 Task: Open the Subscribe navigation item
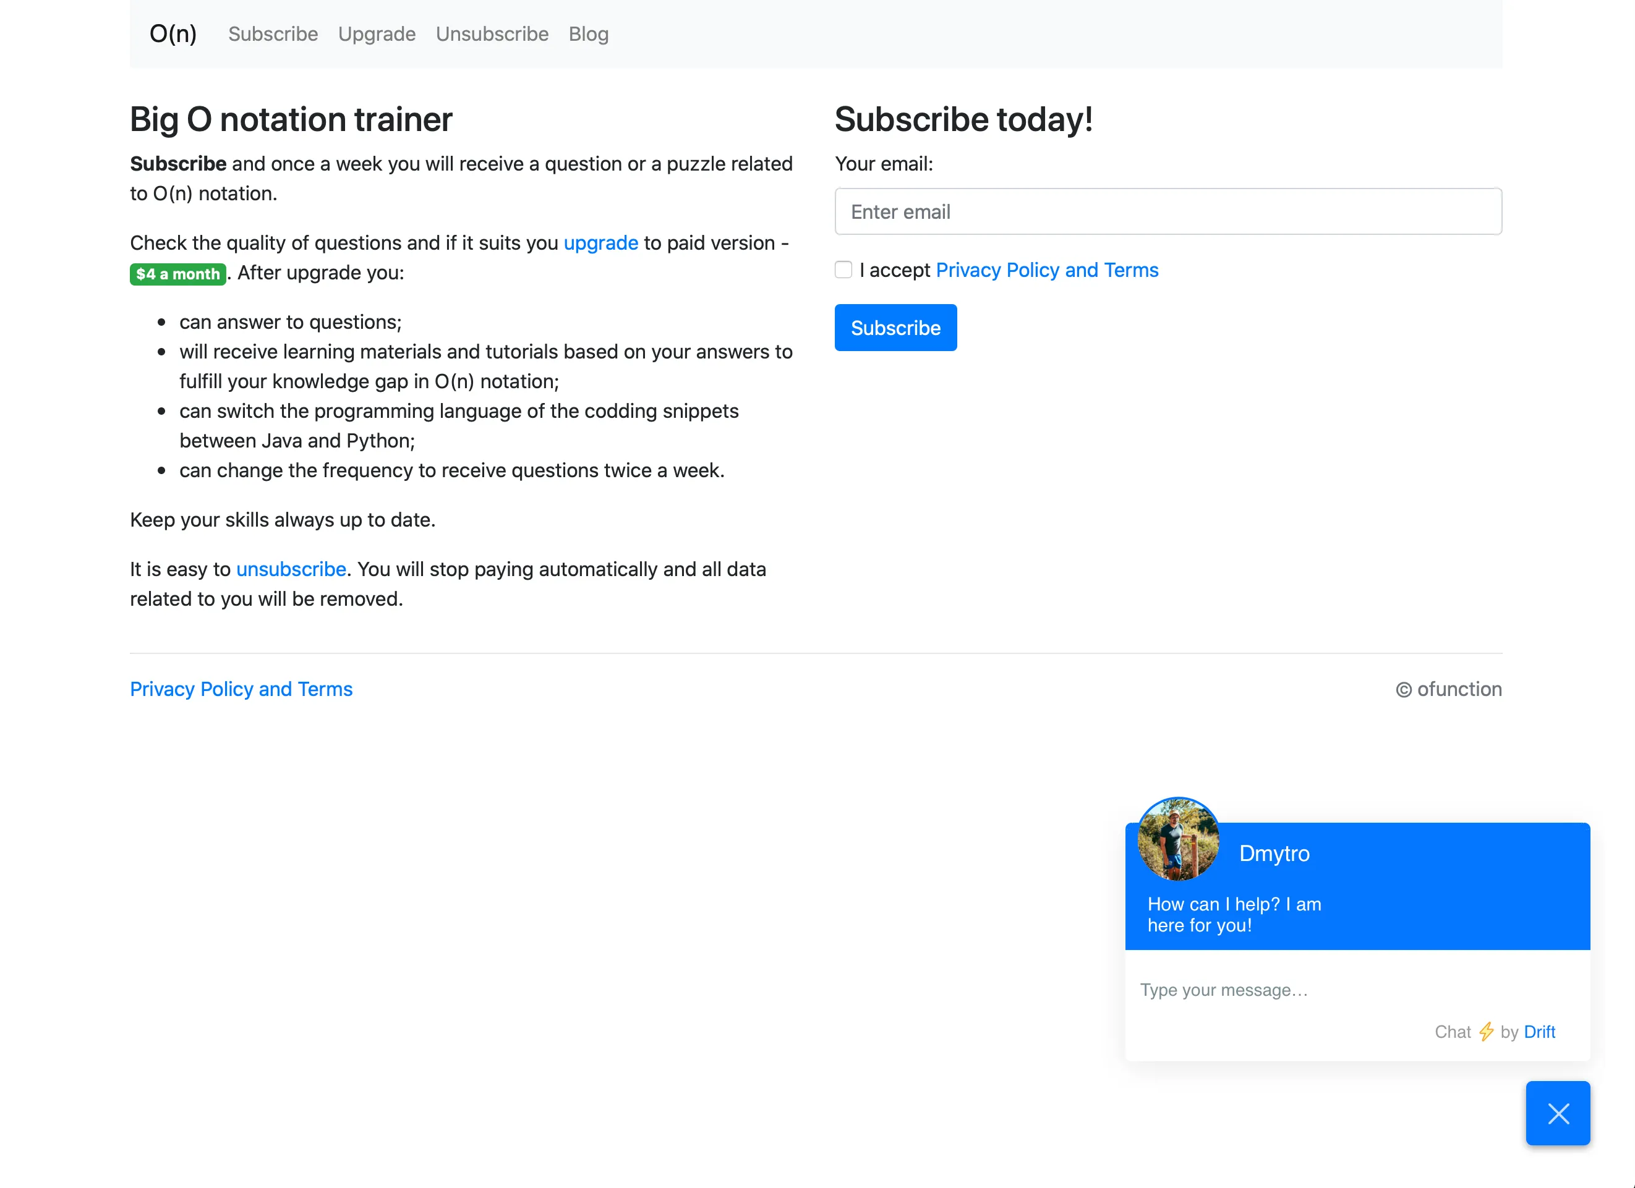[273, 34]
